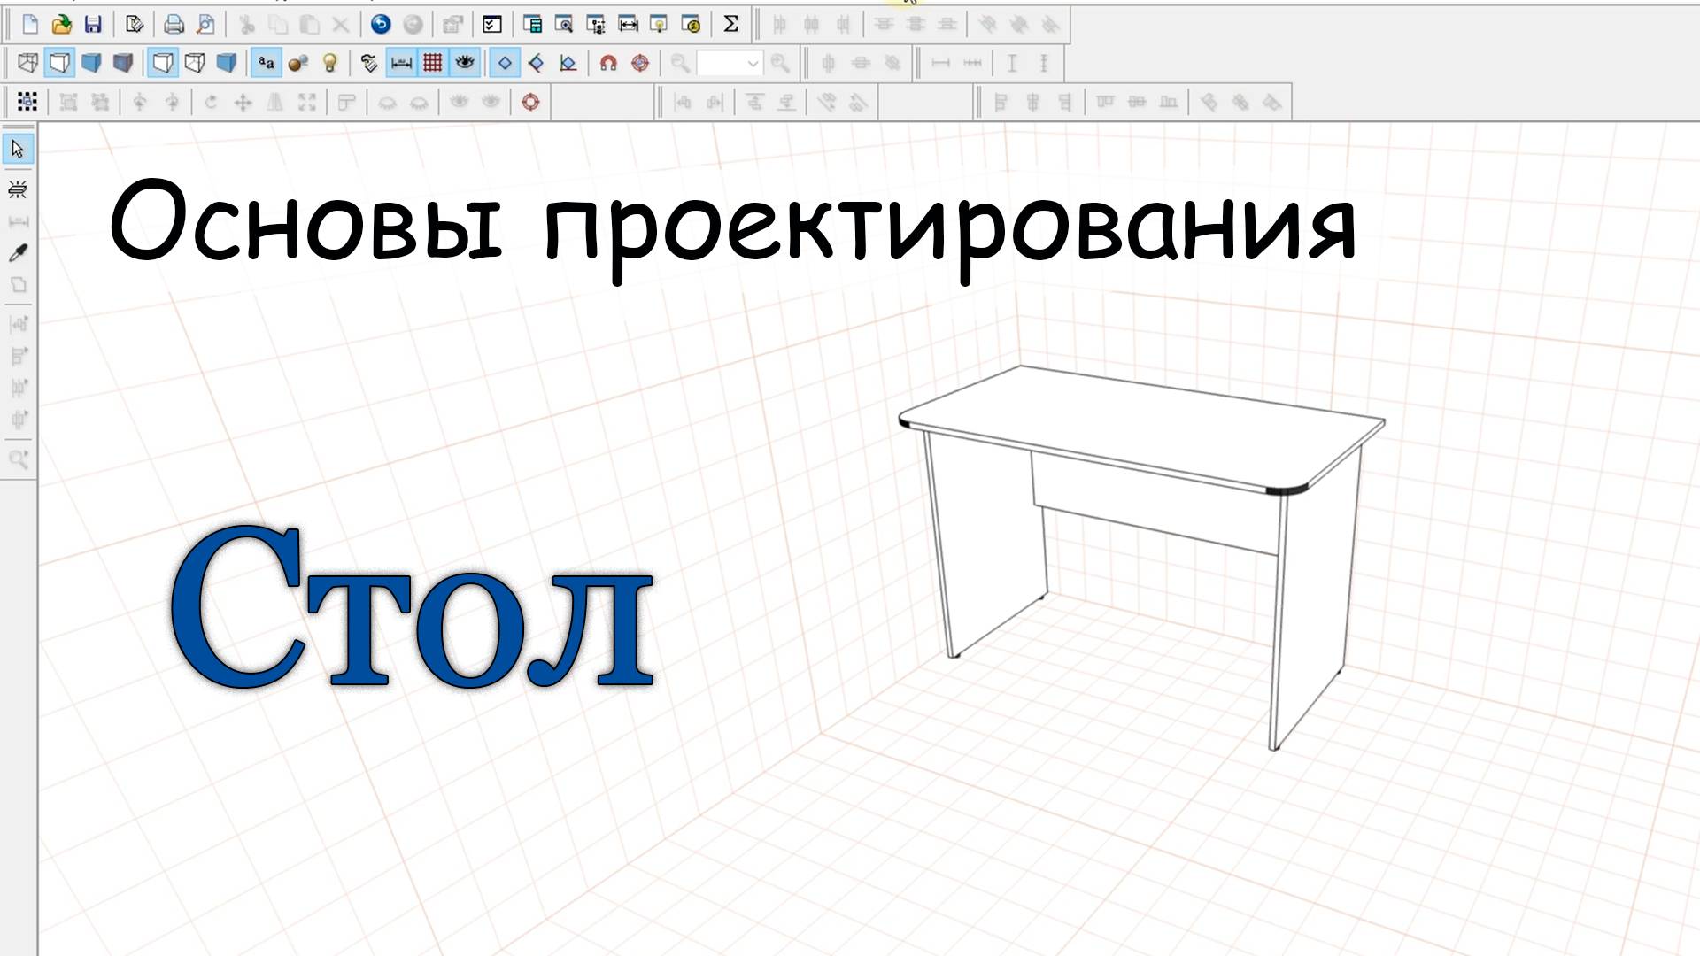Click the red magnet snap icon

pos(608,63)
